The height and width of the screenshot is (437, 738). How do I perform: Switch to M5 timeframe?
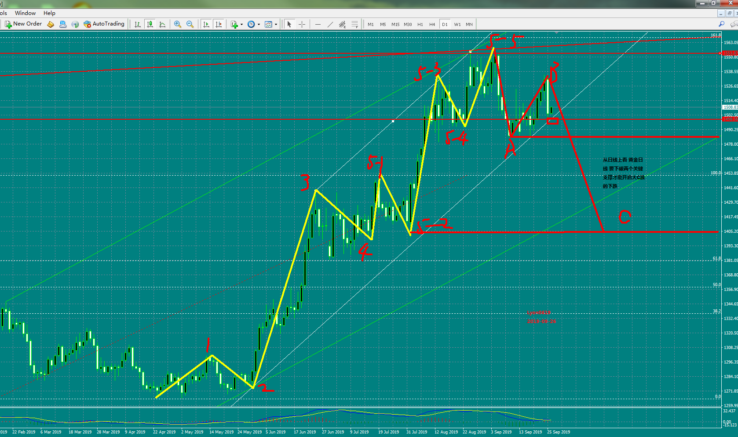click(x=383, y=24)
